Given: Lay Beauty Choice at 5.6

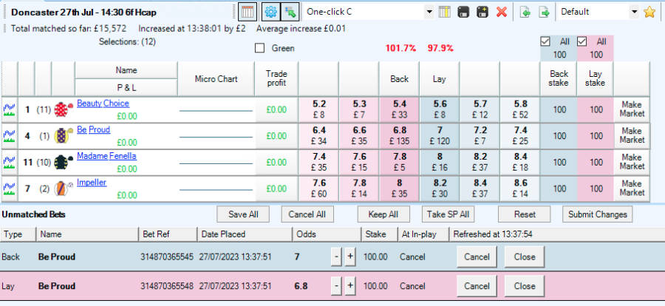Looking at the screenshot, I should tap(440, 109).
